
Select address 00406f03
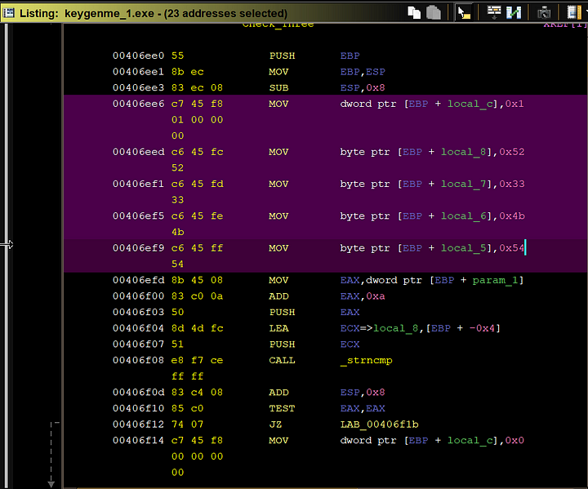(x=138, y=312)
